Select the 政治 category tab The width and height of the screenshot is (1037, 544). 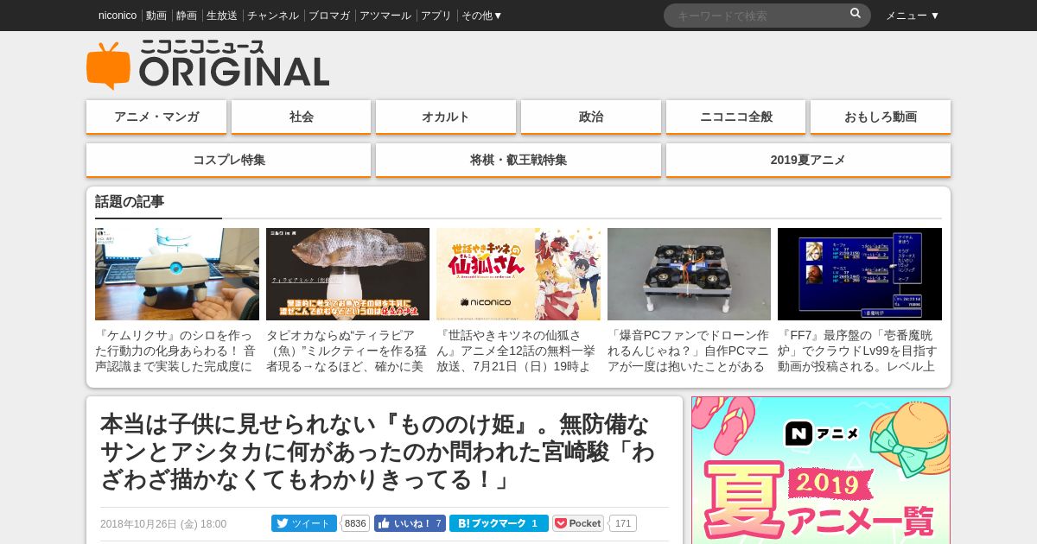click(591, 117)
